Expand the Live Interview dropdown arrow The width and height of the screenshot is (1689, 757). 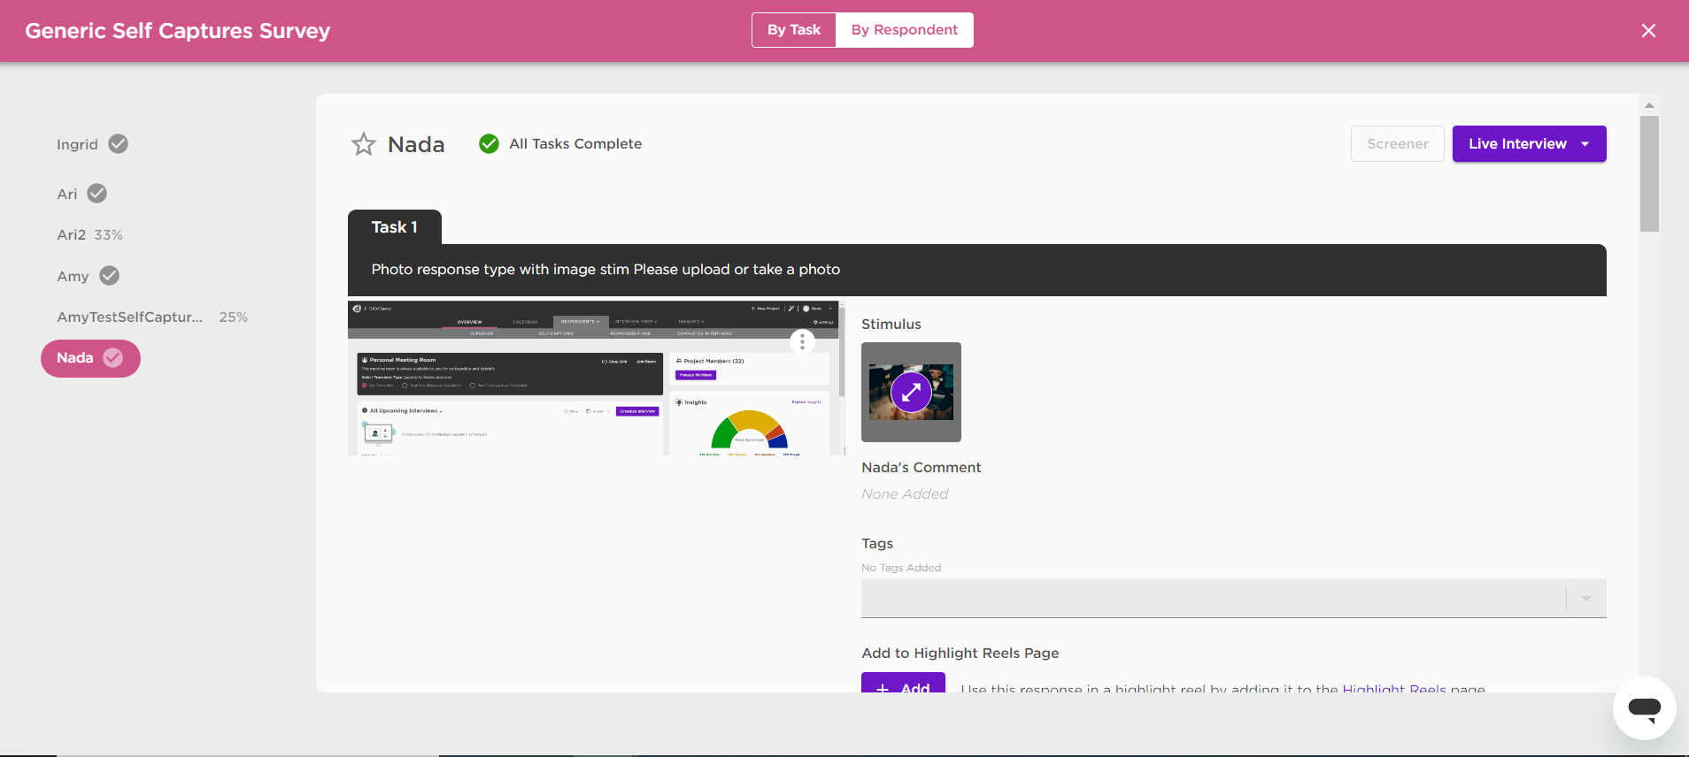coord(1585,144)
